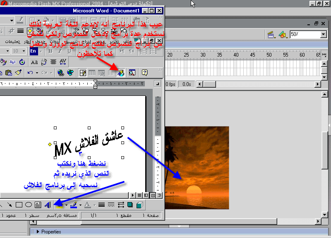Open the Arrow Style icon
This screenshot has height=238, width=331.
(x=121, y=205)
